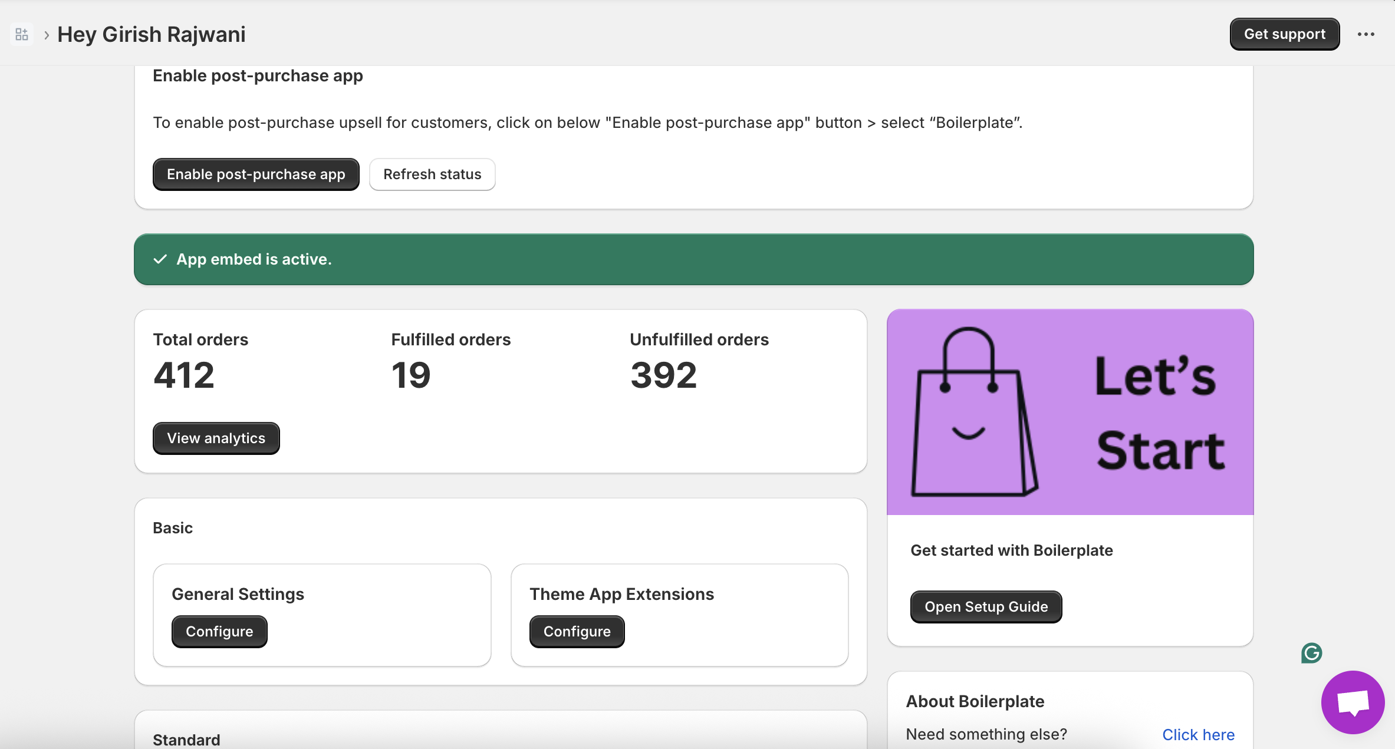This screenshot has height=749, width=1395.
Task: Click the Fulfilled orders value 19
Action: [x=411, y=375]
